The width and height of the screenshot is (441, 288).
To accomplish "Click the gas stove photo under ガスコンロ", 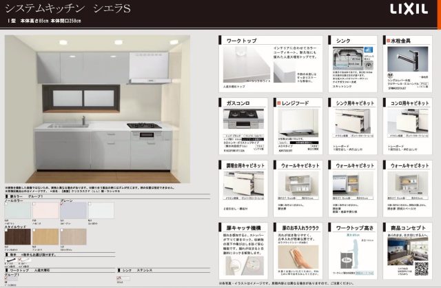I will point(243,119).
